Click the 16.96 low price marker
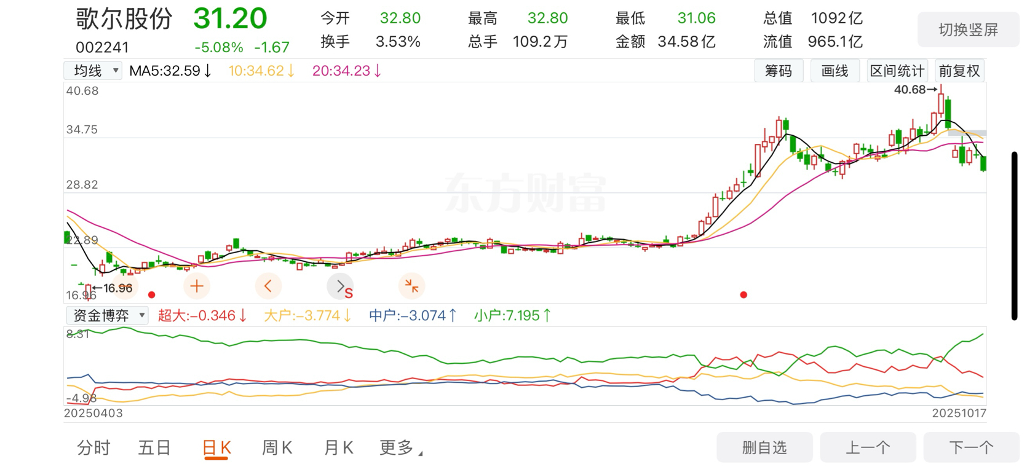 click(113, 288)
